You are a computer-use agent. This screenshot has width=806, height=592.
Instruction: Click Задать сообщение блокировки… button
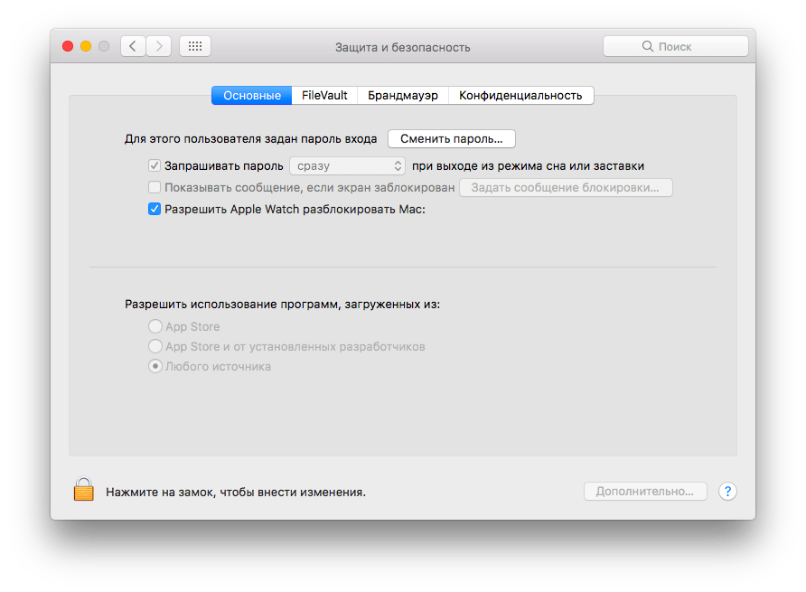coord(566,188)
